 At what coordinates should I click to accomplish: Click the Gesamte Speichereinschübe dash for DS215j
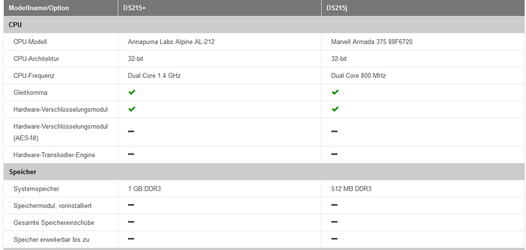334,222
